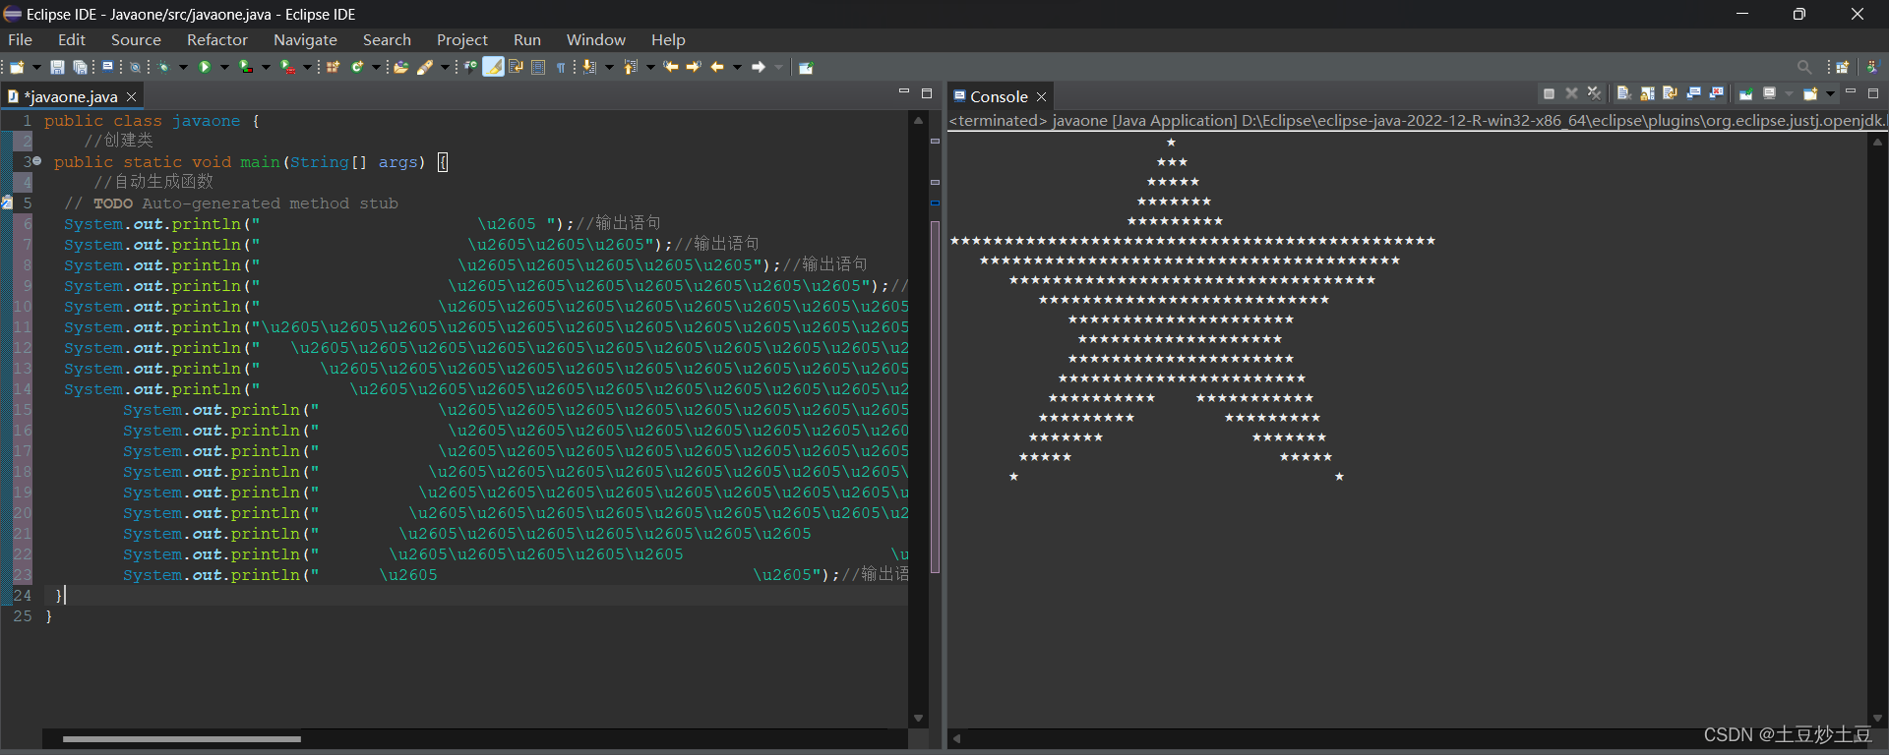
Task: Click the Terminate square in Console
Action: click(1549, 93)
